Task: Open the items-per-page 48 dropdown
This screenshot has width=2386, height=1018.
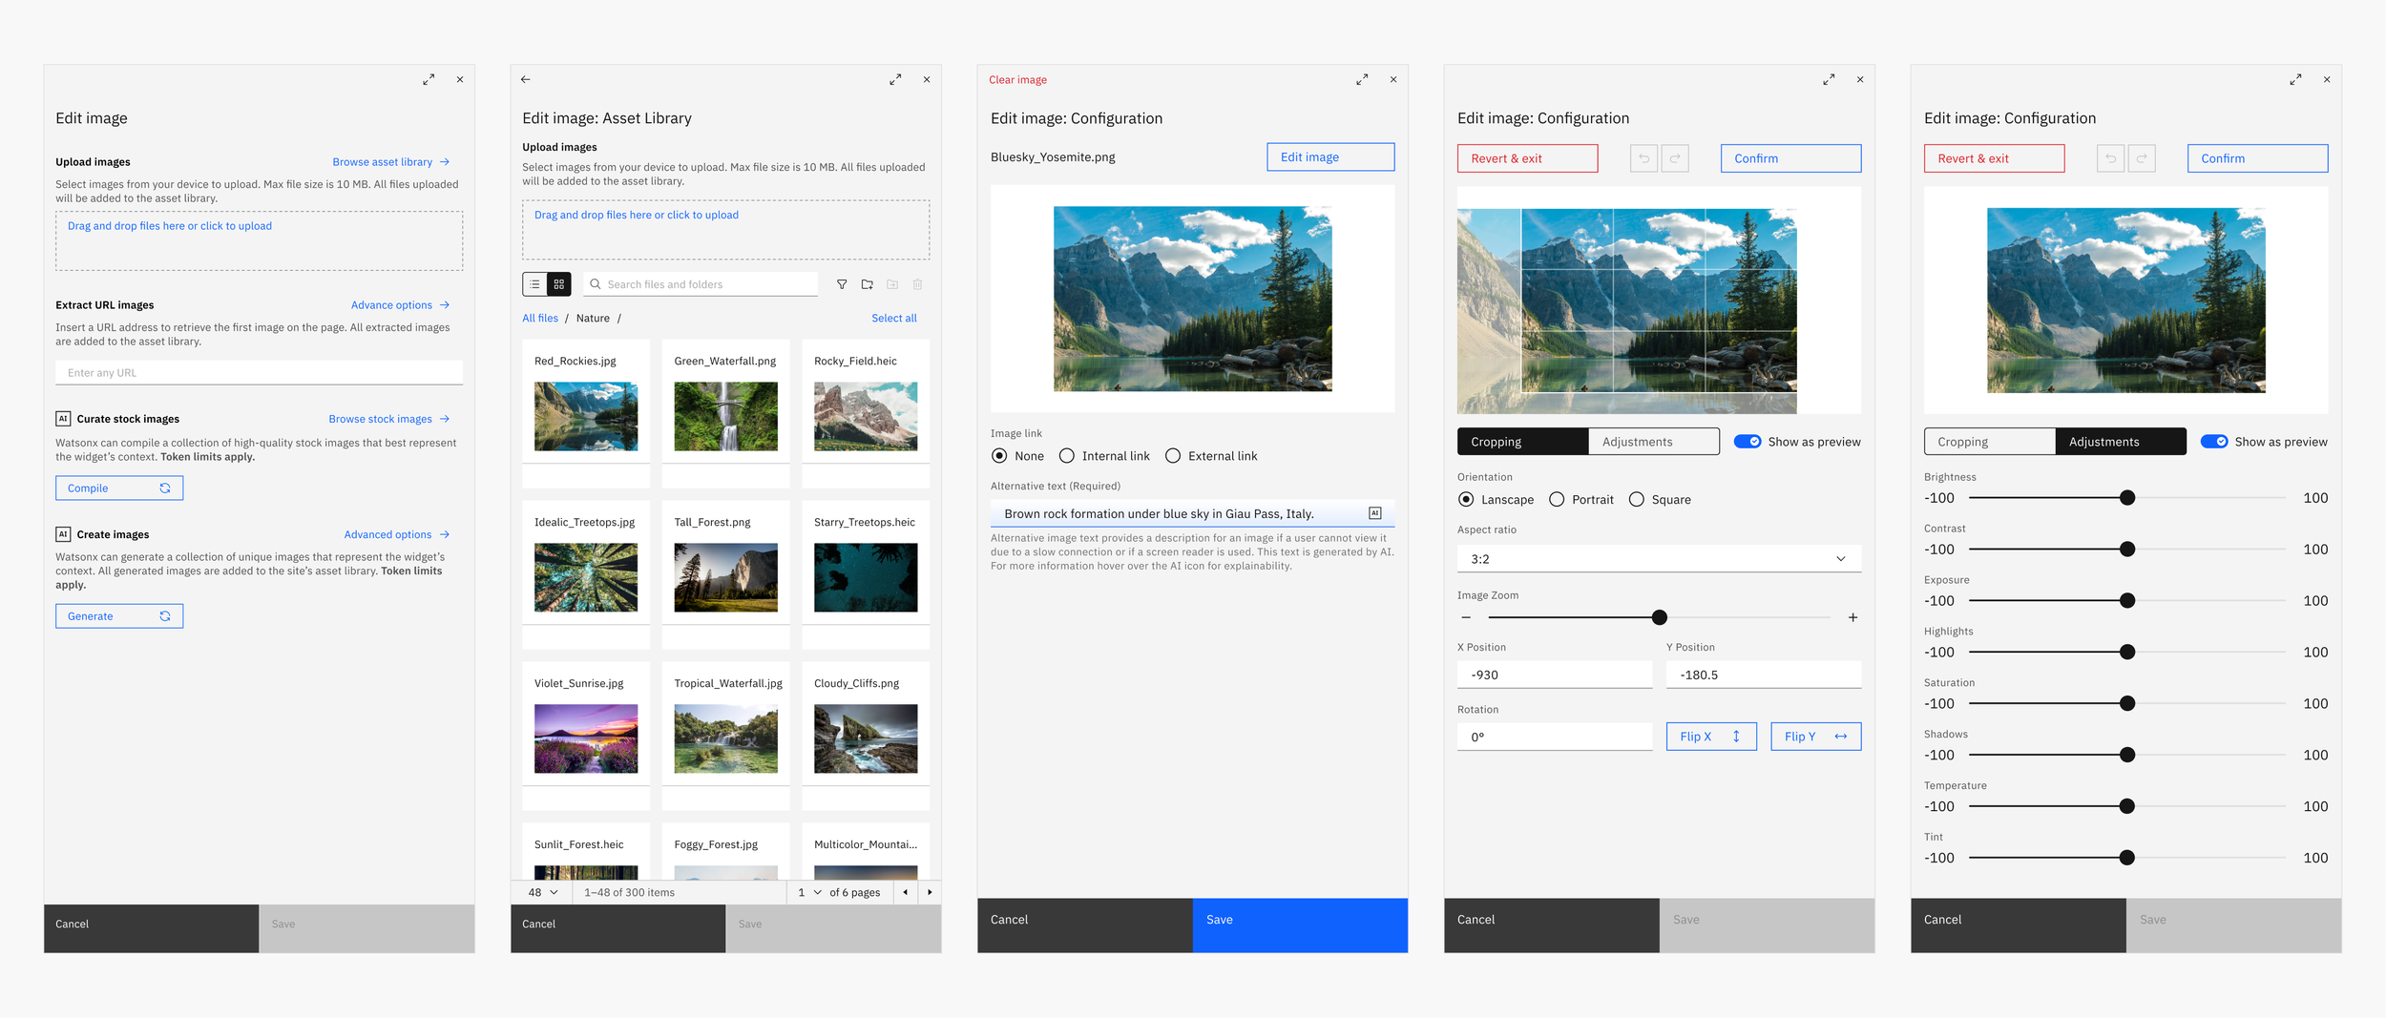Action: [543, 892]
